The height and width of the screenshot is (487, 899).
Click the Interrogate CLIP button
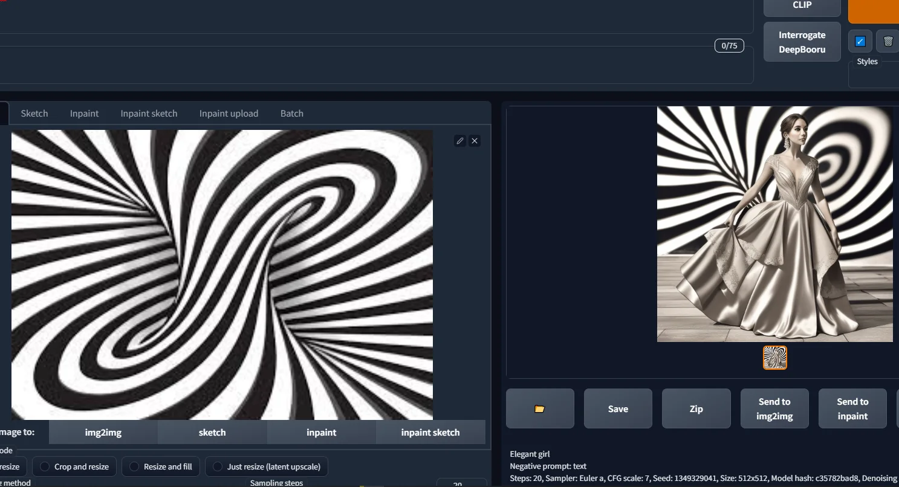(x=802, y=7)
